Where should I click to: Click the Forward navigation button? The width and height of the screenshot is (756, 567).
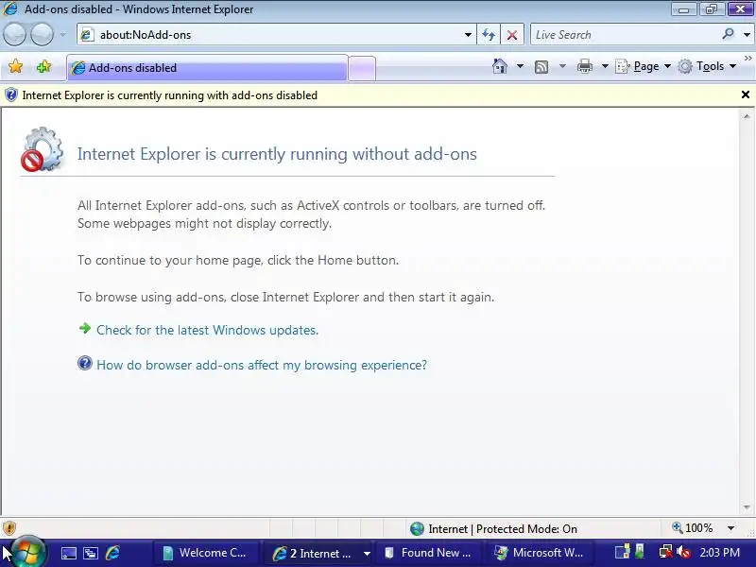[43, 35]
